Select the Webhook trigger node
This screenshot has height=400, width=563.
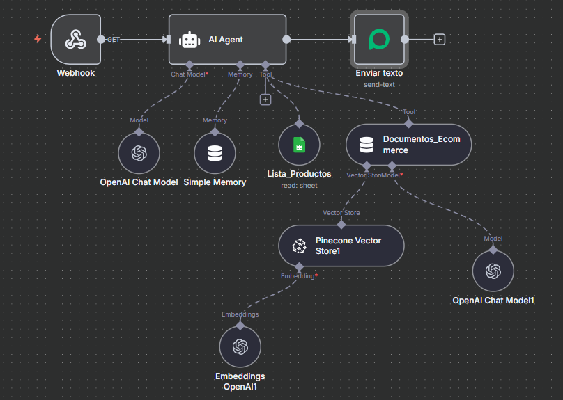click(x=75, y=40)
